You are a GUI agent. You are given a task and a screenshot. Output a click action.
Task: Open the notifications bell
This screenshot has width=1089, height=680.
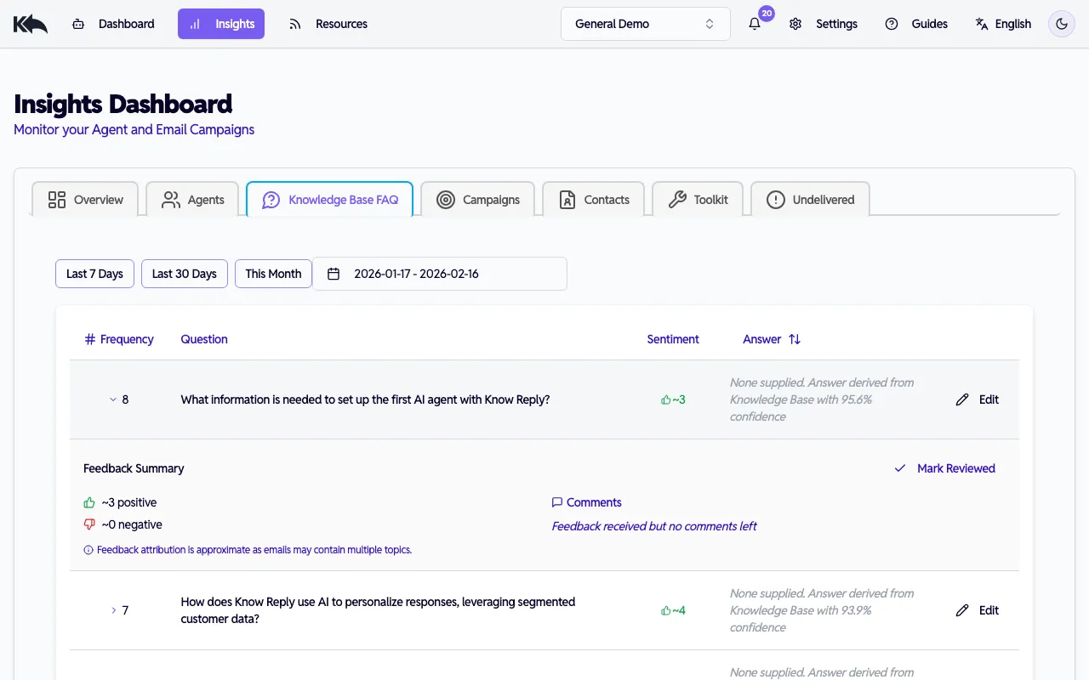tap(754, 24)
